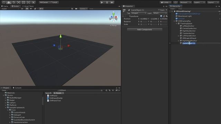Select Directional Light in Hierarchy
221x124 pixels.
click(x=185, y=16)
